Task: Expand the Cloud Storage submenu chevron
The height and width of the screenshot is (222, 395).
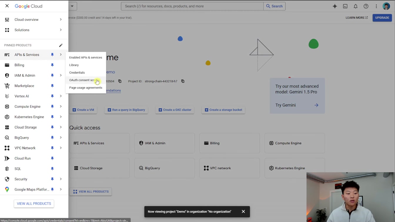Action: [61, 127]
